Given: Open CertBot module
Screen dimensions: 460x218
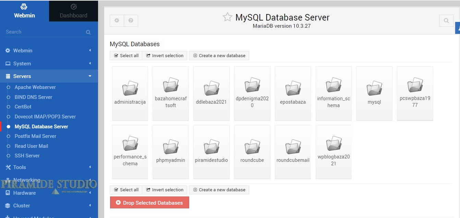Looking at the screenshot, I should click(23, 107).
